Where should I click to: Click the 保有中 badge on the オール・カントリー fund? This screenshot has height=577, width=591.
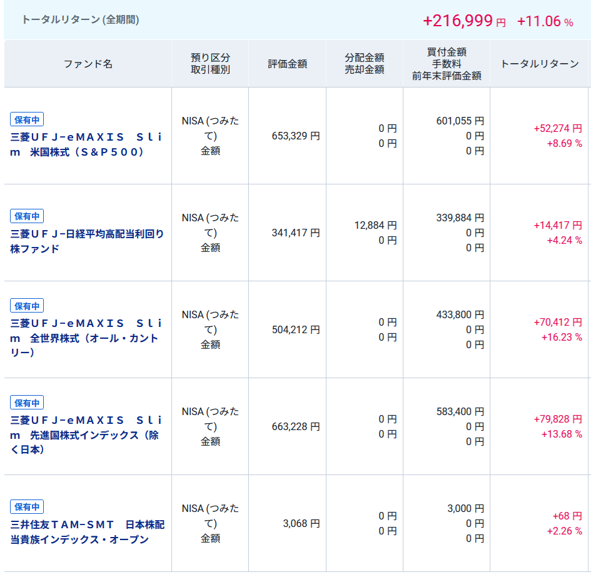point(27,306)
